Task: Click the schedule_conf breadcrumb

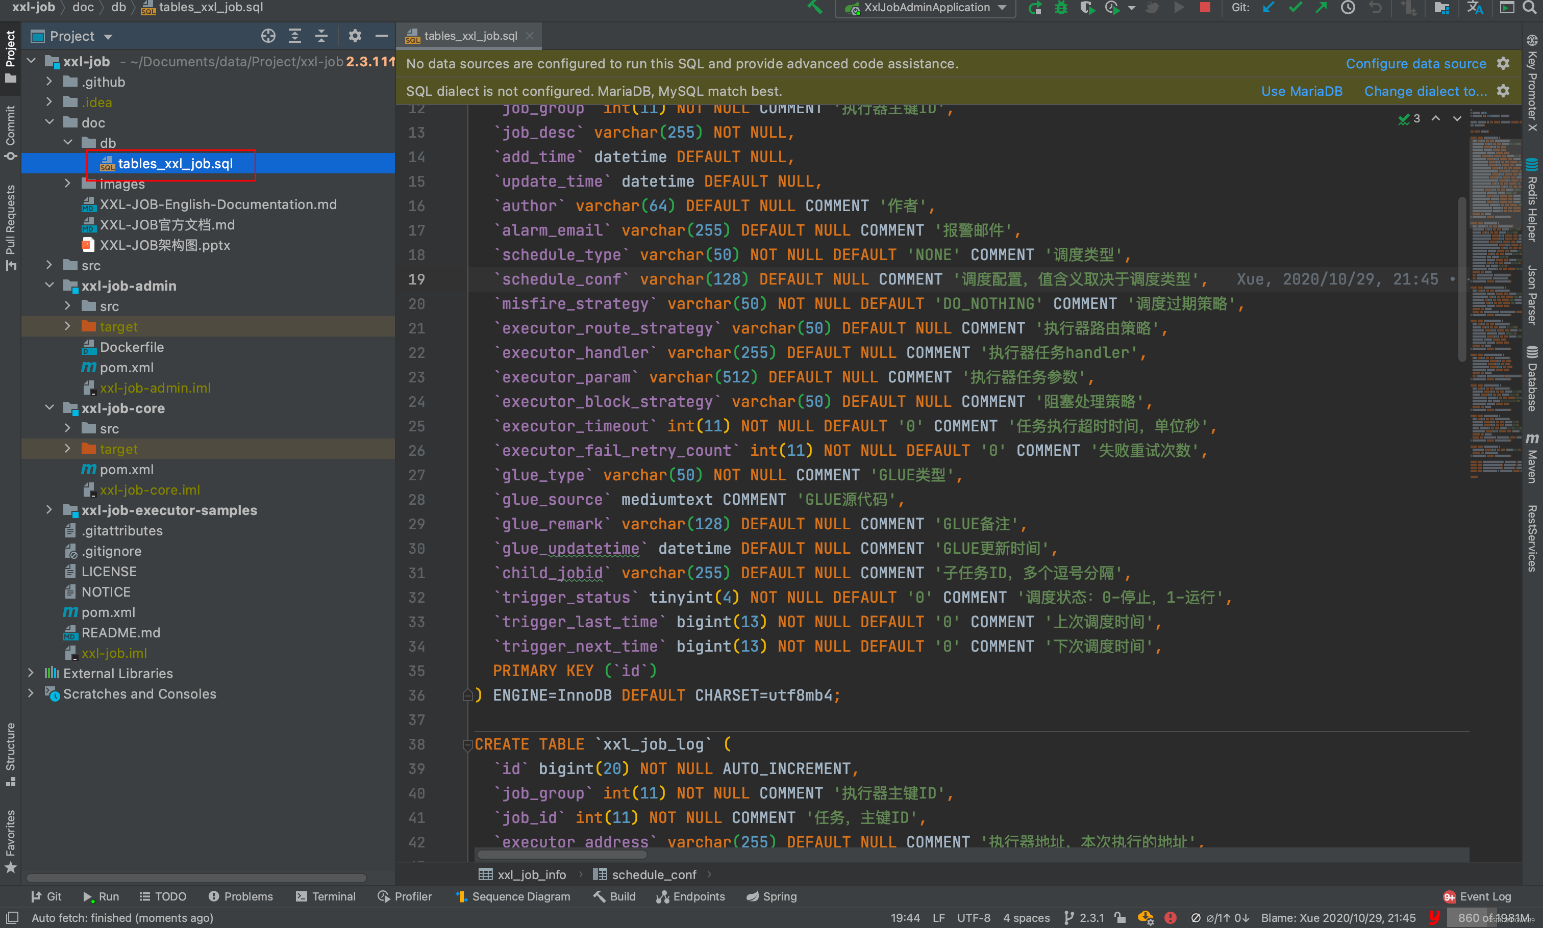Action: [644, 875]
